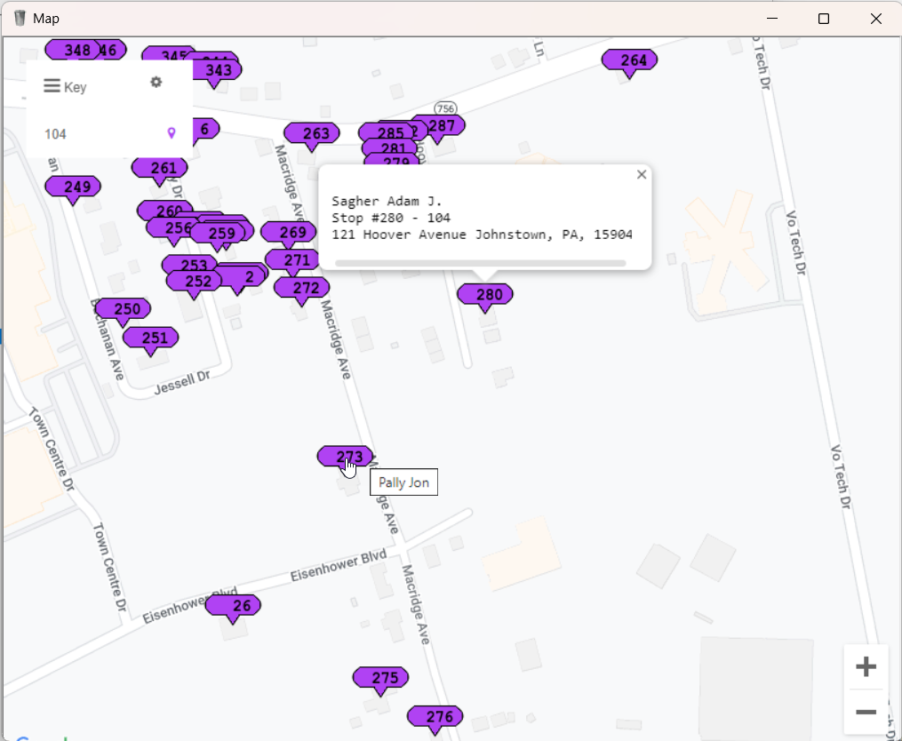Select stop marker 263
Screen dimensions: 902x741
coord(312,134)
